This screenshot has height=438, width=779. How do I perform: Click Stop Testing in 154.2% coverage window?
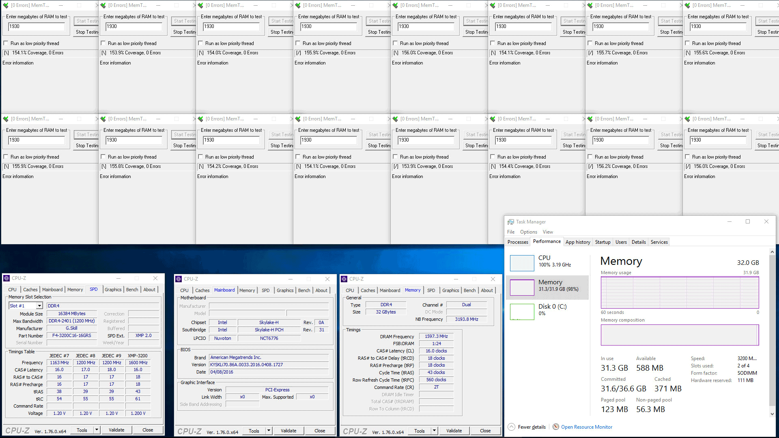(x=282, y=146)
